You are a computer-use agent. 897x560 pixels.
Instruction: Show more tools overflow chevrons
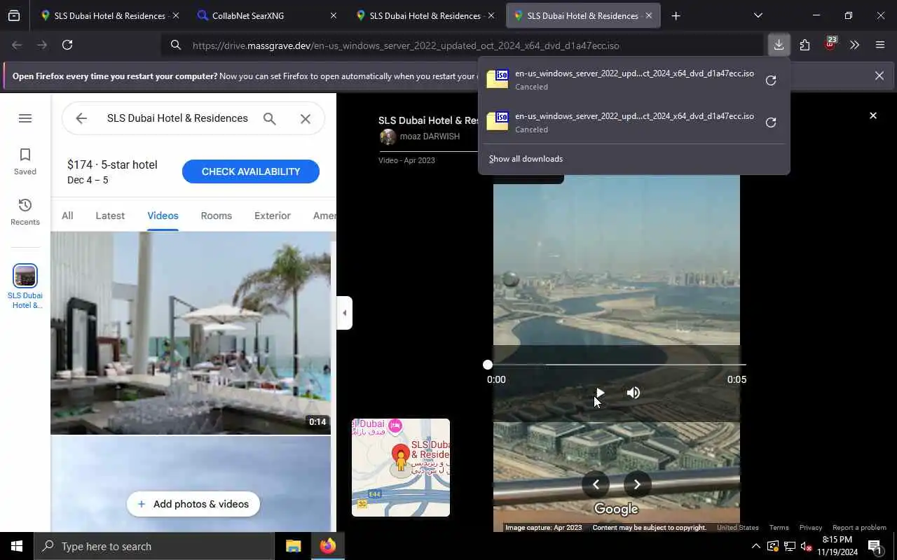[x=854, y=45]
